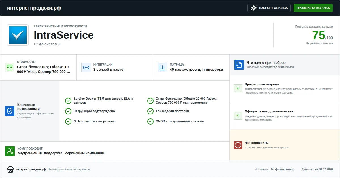340x178 pixels.
Task: Click the Характеристики и возможности heading
Action: [x=60, y=26]
